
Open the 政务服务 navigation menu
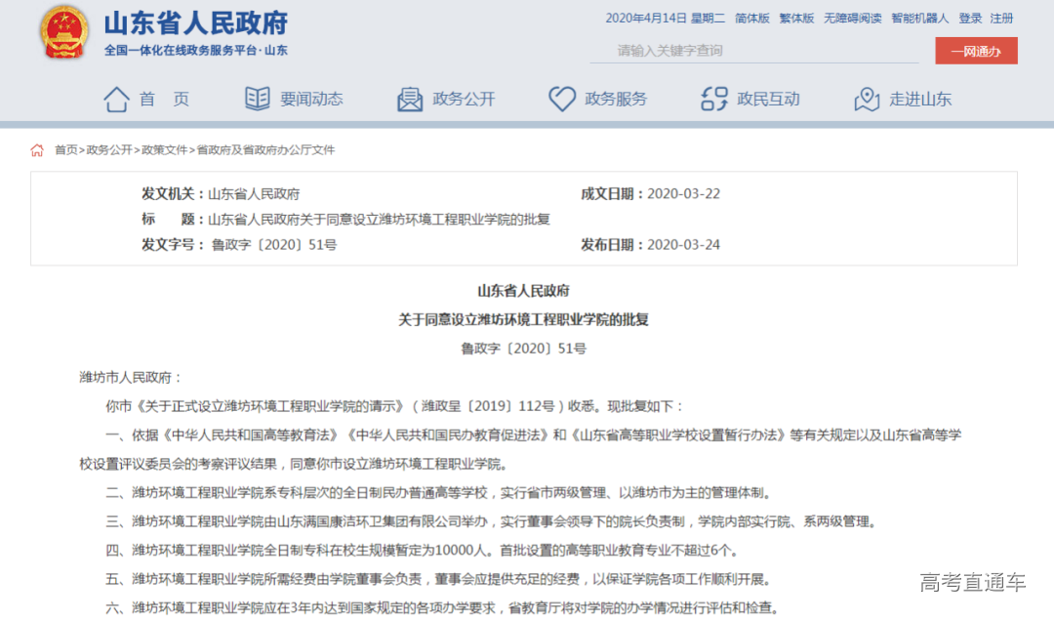point(616,99)
